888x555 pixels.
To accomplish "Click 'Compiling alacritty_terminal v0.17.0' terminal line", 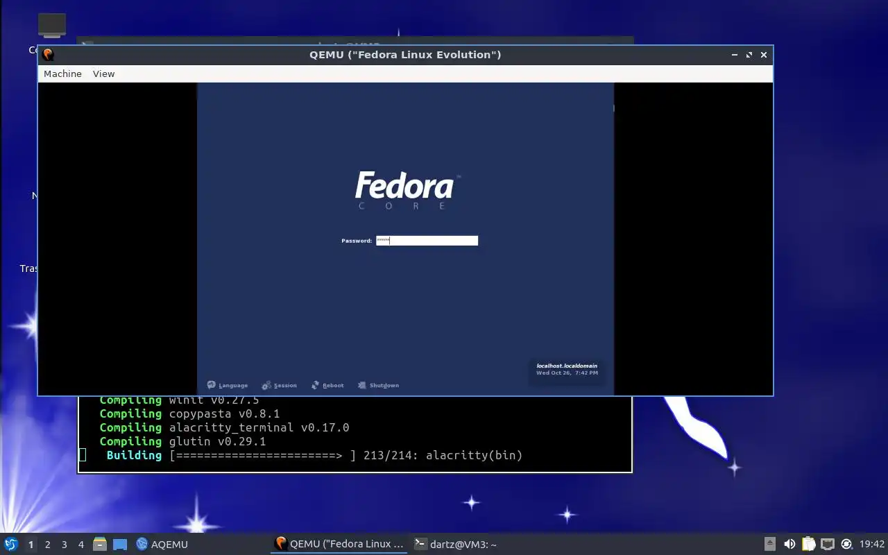I will (224, 427).
